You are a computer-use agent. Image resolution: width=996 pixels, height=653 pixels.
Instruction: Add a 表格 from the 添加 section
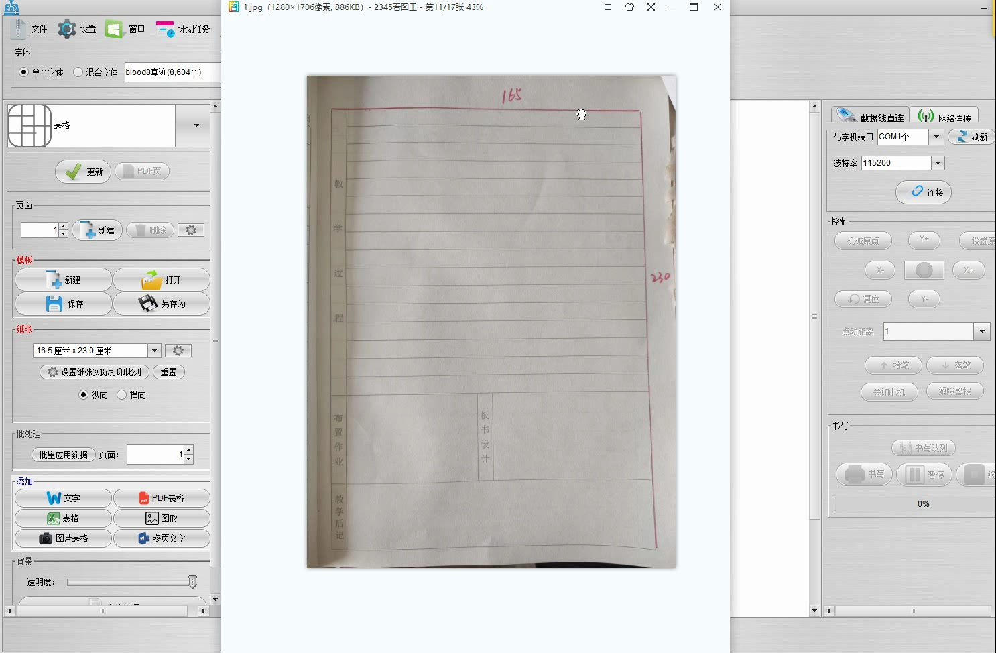[63, 518]
